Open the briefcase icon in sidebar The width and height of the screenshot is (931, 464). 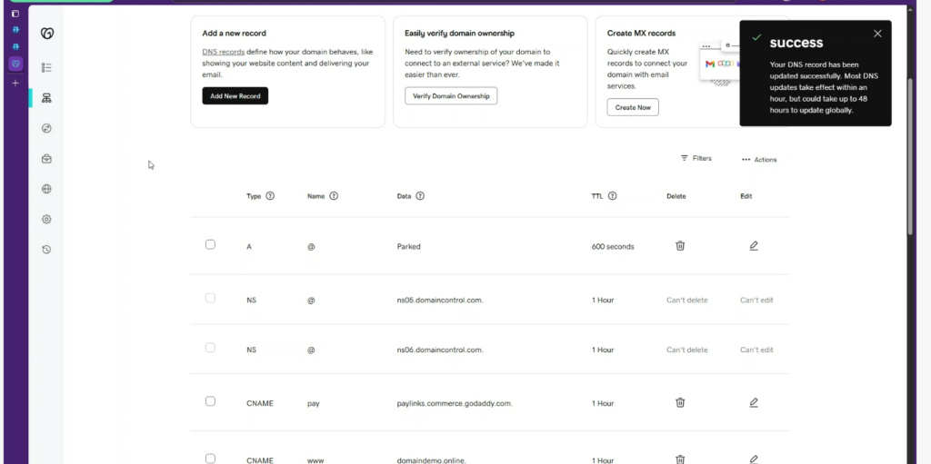coord(46,159)
